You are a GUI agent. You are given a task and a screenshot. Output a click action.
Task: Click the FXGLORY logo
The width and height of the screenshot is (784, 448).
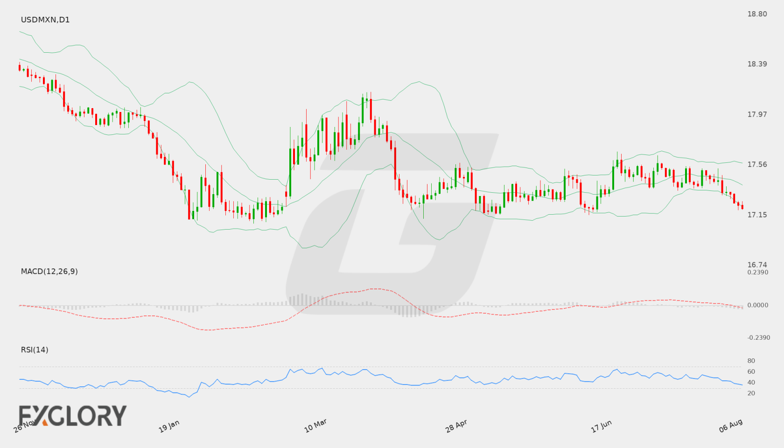click(x=72, y=415)
